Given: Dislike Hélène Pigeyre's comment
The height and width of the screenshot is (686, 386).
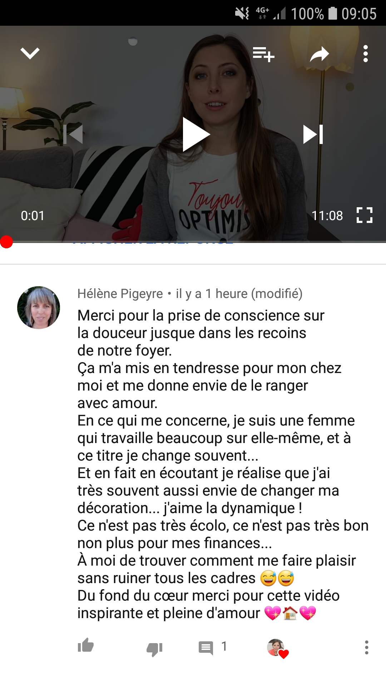Looking at the screenshot, I should pos(155,649).
